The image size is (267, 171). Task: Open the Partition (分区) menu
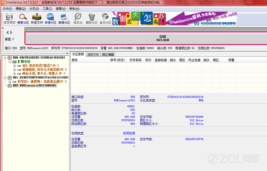[x=34, y=9]
